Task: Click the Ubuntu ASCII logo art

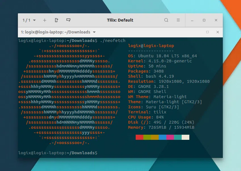Action: point(69,94)
